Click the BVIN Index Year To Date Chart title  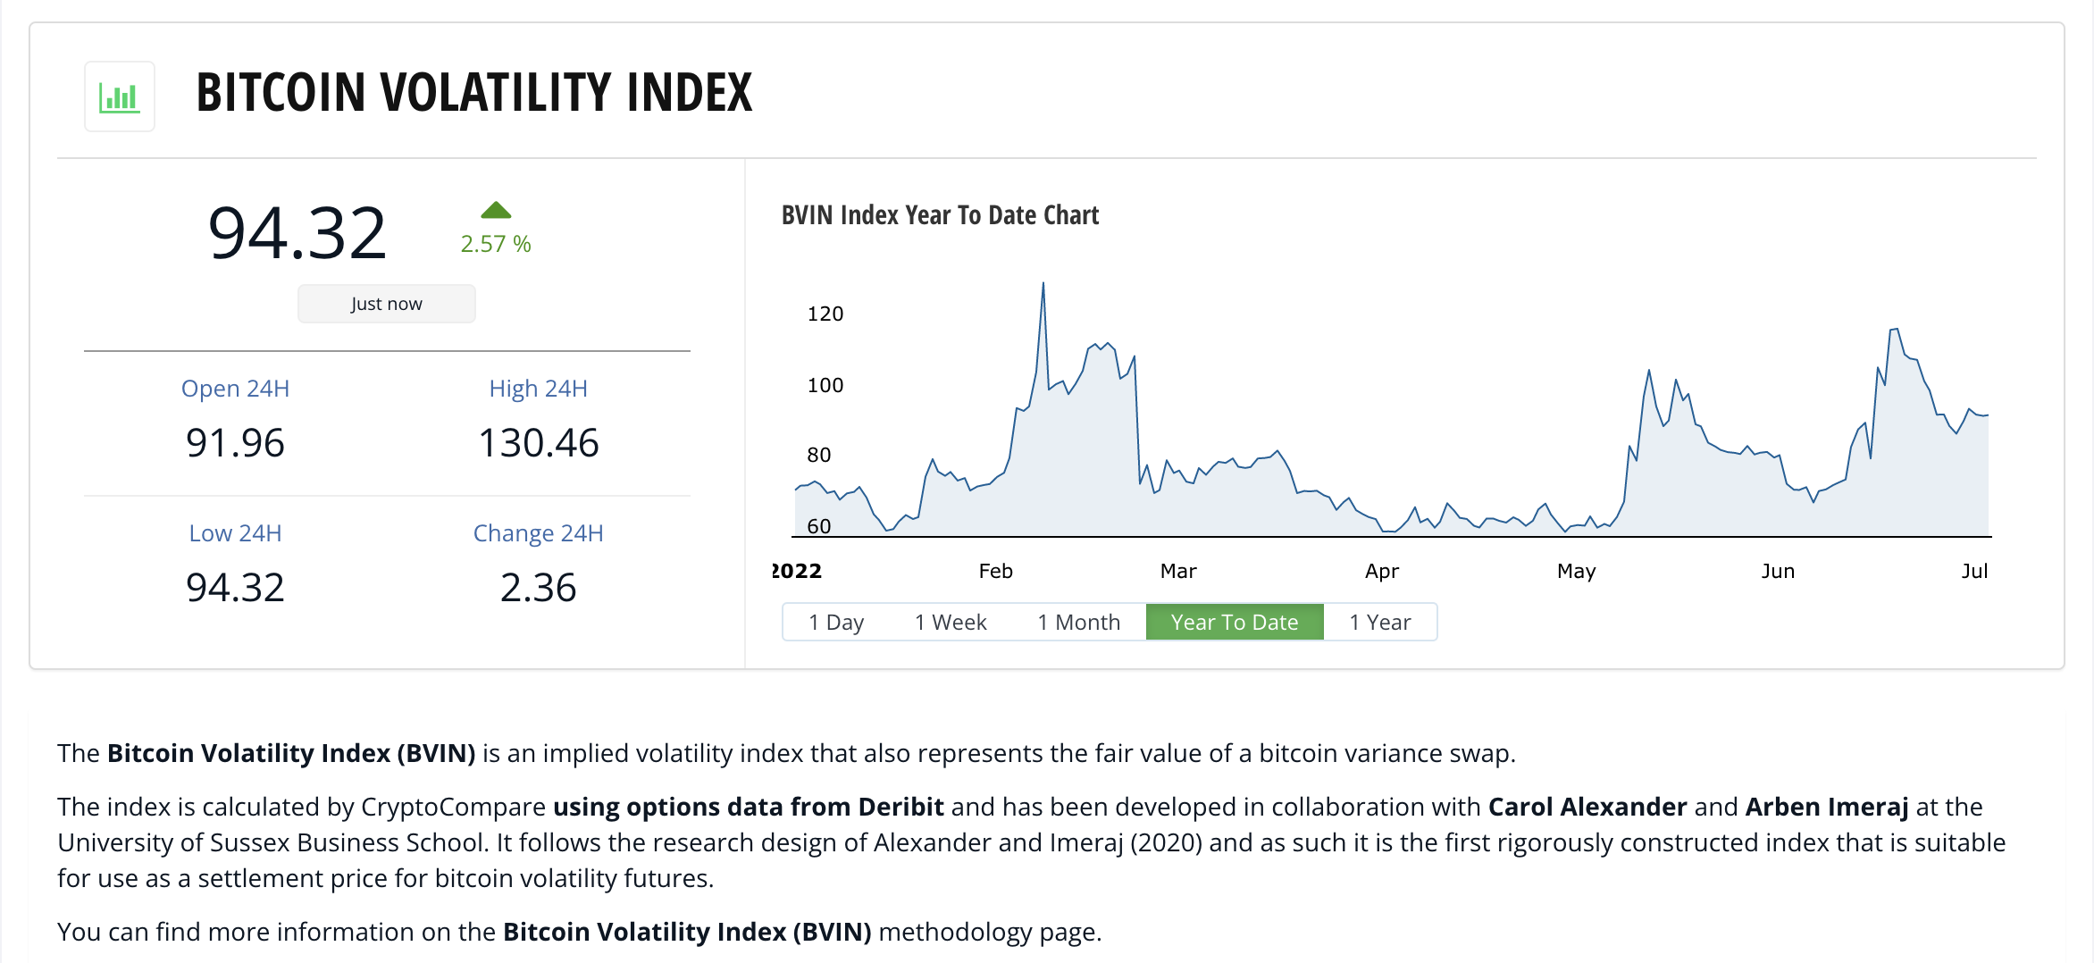tap(940, 215)
